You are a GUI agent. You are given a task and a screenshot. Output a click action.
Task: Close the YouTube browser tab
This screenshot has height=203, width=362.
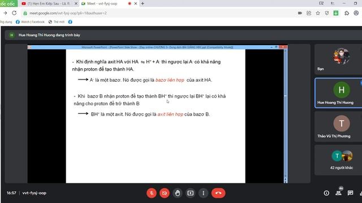click(76, 3)
